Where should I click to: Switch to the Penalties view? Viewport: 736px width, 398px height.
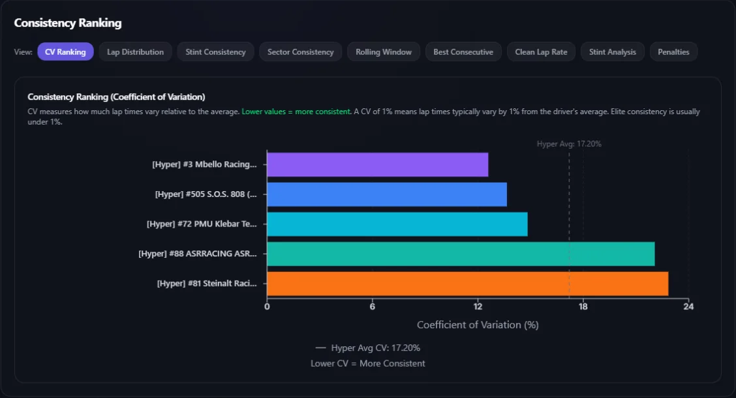(673, 52)
